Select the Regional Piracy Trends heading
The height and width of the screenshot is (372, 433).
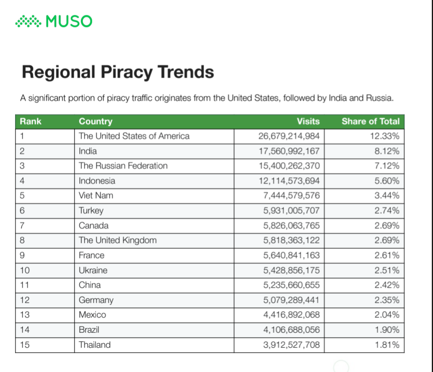coord(118,72)
